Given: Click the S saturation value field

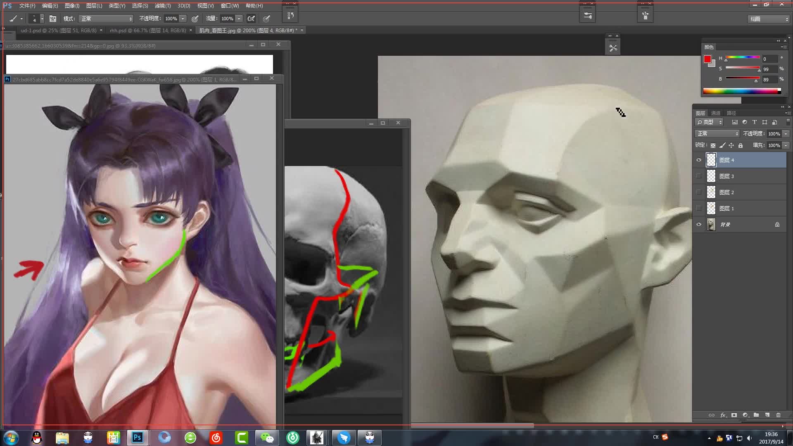Looking at the screenshot, I should point(770,69).
